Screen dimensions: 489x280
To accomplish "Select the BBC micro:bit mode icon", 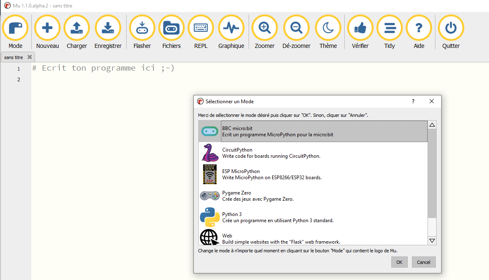I will [x=210, y=131].
